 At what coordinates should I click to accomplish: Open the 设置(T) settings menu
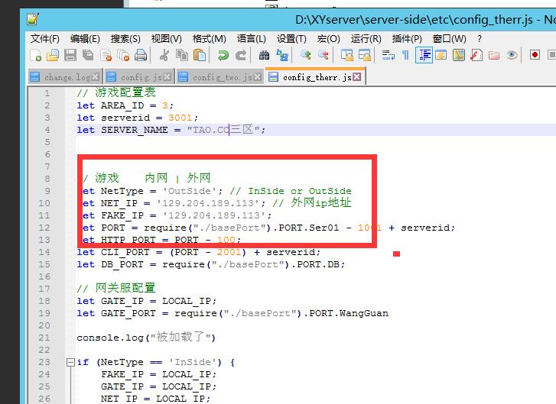pyautogui.click(x=291, y=38)
